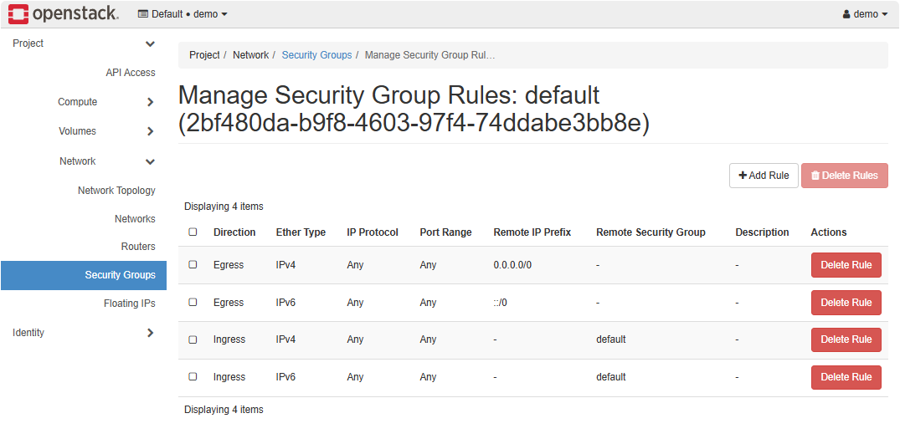
Task: Toggle the select-all rules checkbox
Action: tap(193, 232)
